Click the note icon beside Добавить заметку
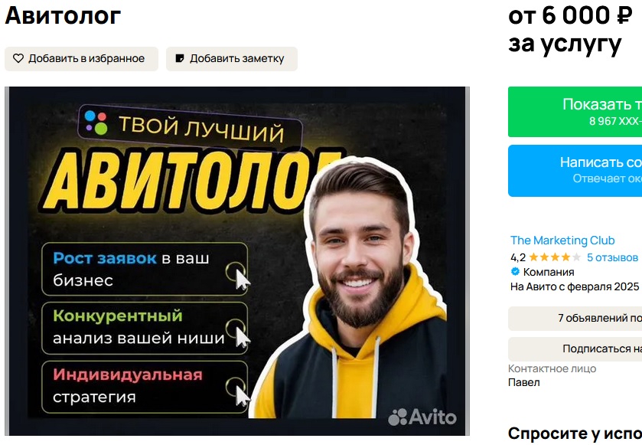 click(179, 59)
